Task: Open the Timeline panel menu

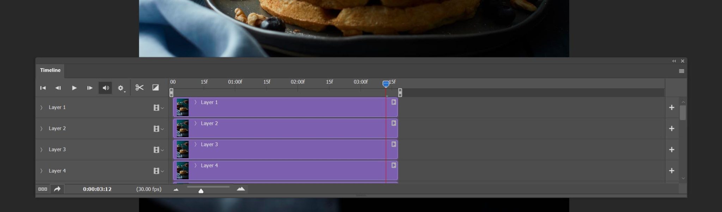Action: 681,71
